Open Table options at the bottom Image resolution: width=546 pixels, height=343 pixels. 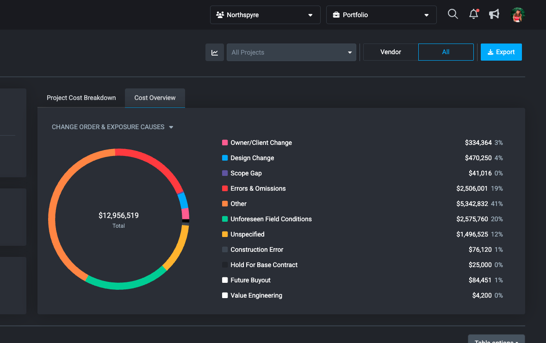pyautogui.click(x=496, y=341)
